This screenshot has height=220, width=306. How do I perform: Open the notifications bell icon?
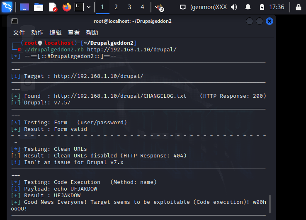click(248, 7)
